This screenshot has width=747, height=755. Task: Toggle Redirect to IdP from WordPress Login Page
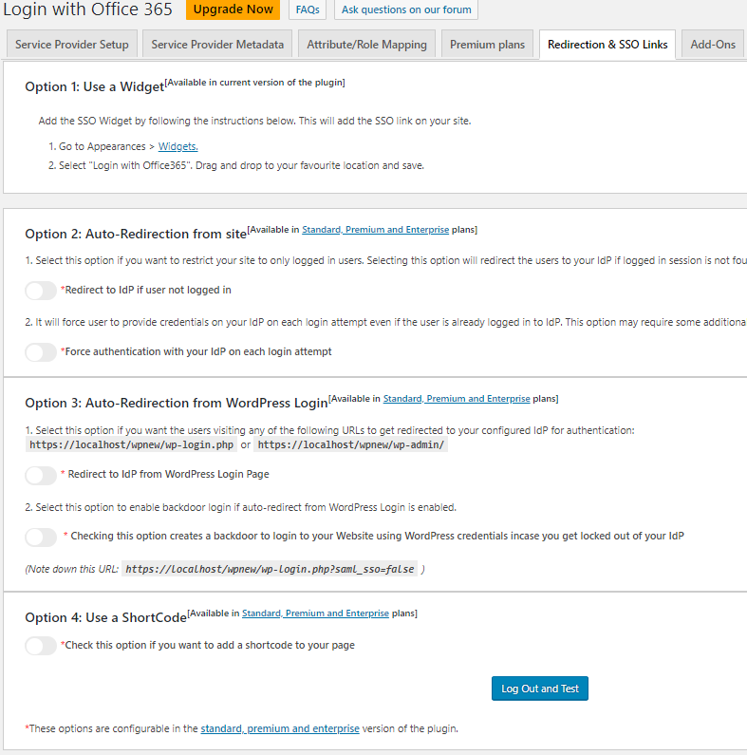coord(41,475)
